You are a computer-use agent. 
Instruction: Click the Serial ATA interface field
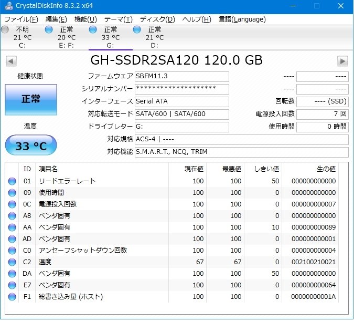point(182,101)
